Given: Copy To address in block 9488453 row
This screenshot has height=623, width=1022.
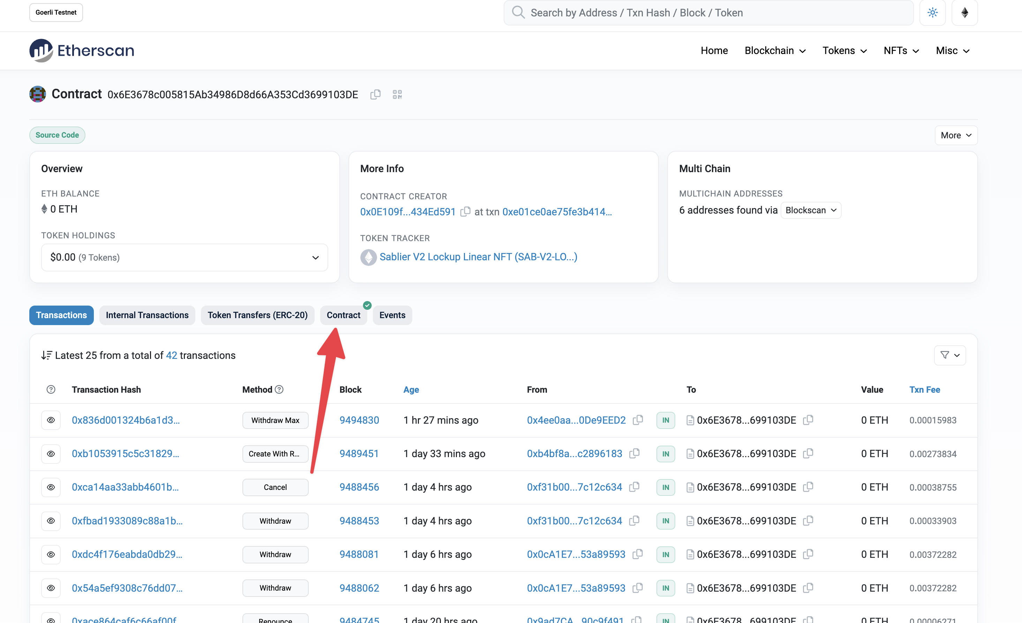Looking at the screenshot, I should click(x=808, y=521).
